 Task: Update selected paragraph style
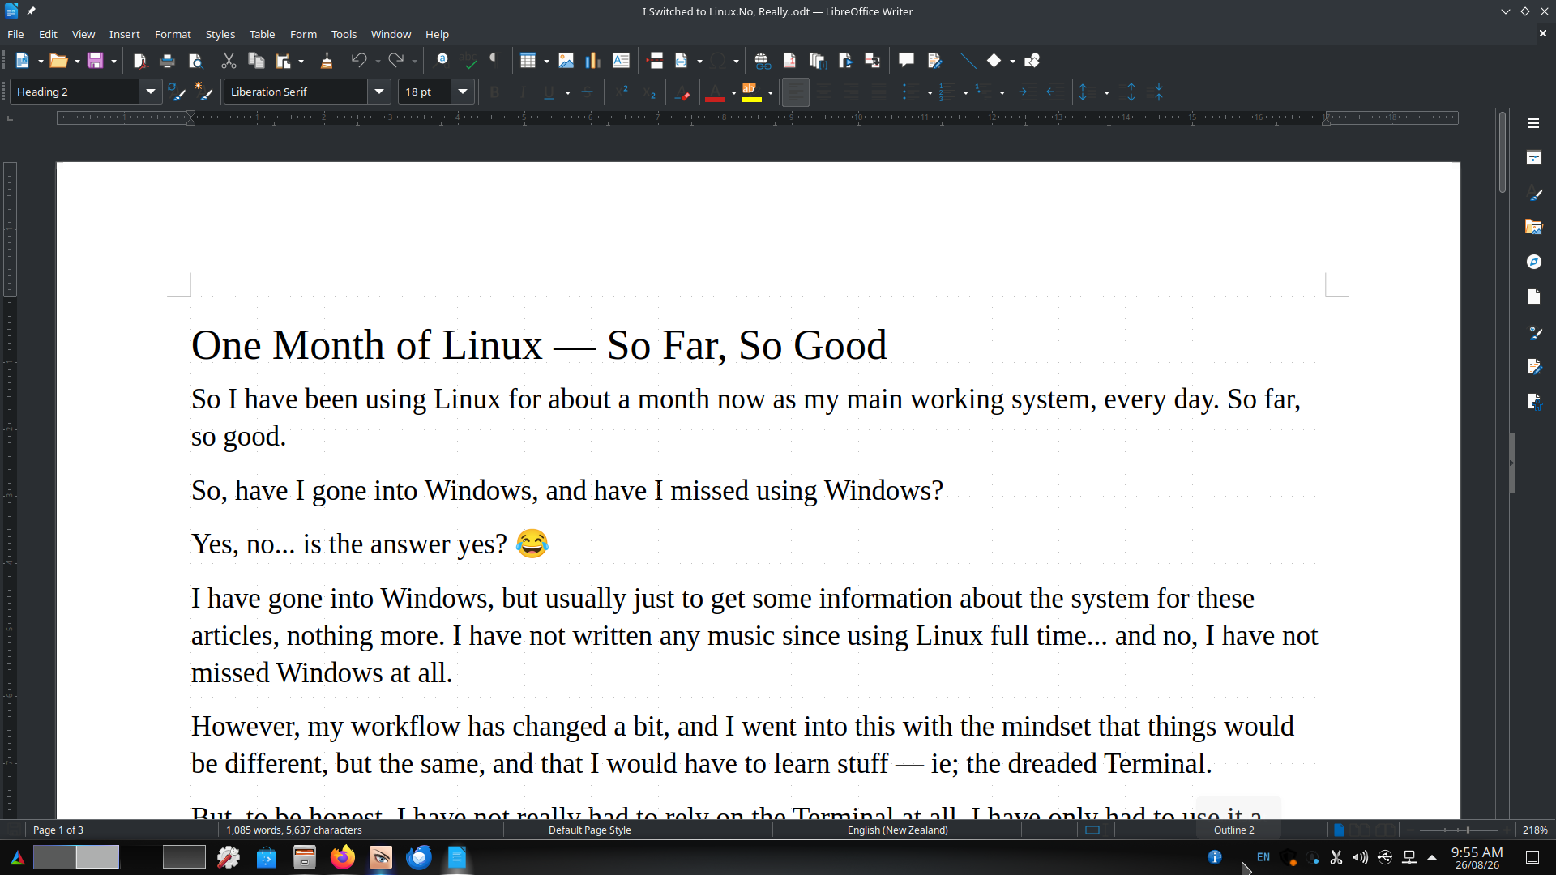pyautogui.click(x=176, y=92)
